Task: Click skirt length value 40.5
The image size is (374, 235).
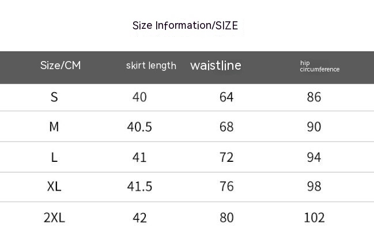Action: coord(139,127)
